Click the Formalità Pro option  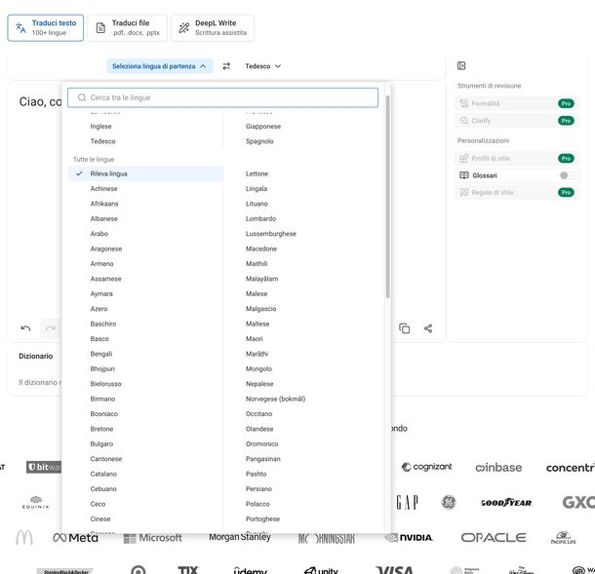pyautogui.click(x=515, y=103)
